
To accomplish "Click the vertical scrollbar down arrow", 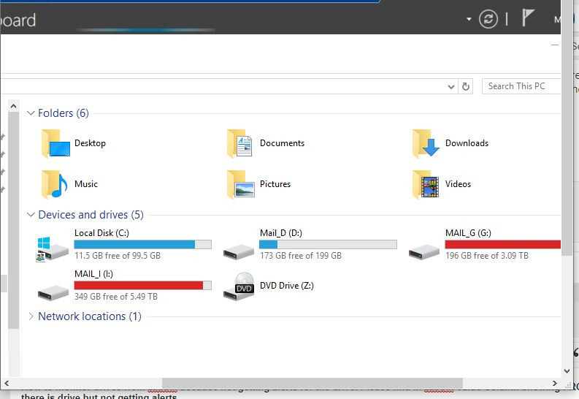I will pyautogui.click(x=567, y=371).
